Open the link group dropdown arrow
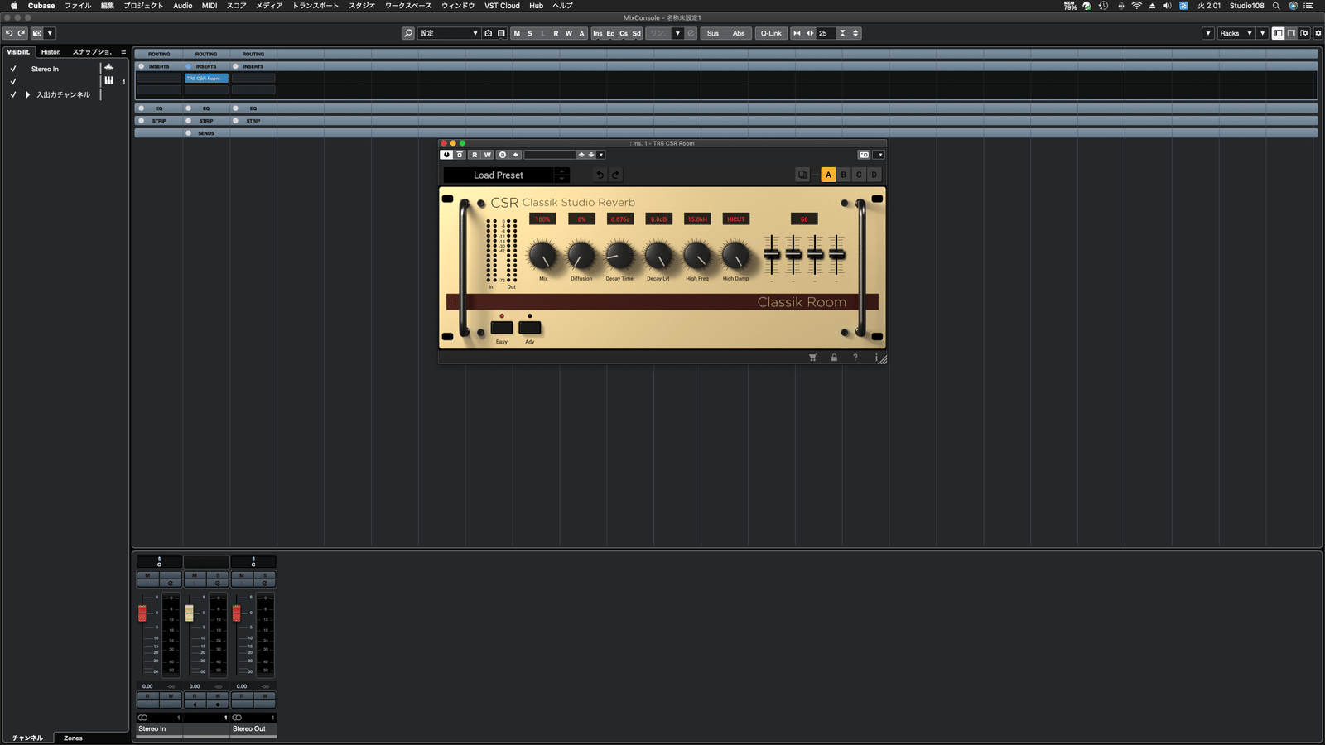 (x=677, y=33)
